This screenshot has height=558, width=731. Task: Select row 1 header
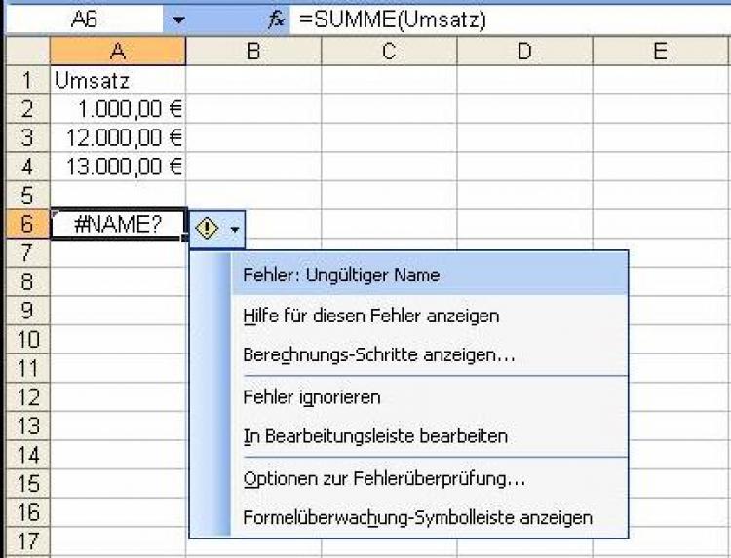[x=27, y=81]
